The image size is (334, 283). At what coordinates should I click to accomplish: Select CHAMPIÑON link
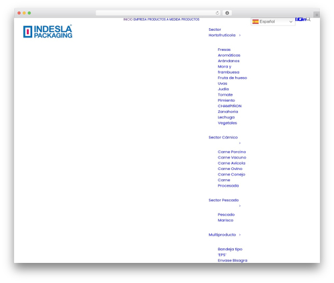coord(230,106)
